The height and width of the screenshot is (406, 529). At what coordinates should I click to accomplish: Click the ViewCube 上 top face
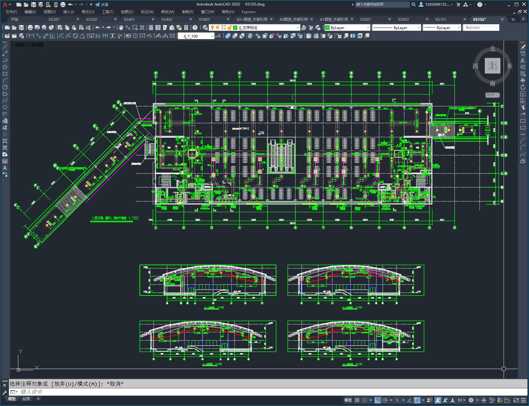(492, 65)
